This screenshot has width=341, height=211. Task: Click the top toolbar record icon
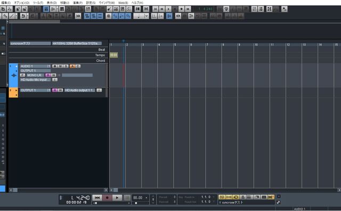pos(181,9)
